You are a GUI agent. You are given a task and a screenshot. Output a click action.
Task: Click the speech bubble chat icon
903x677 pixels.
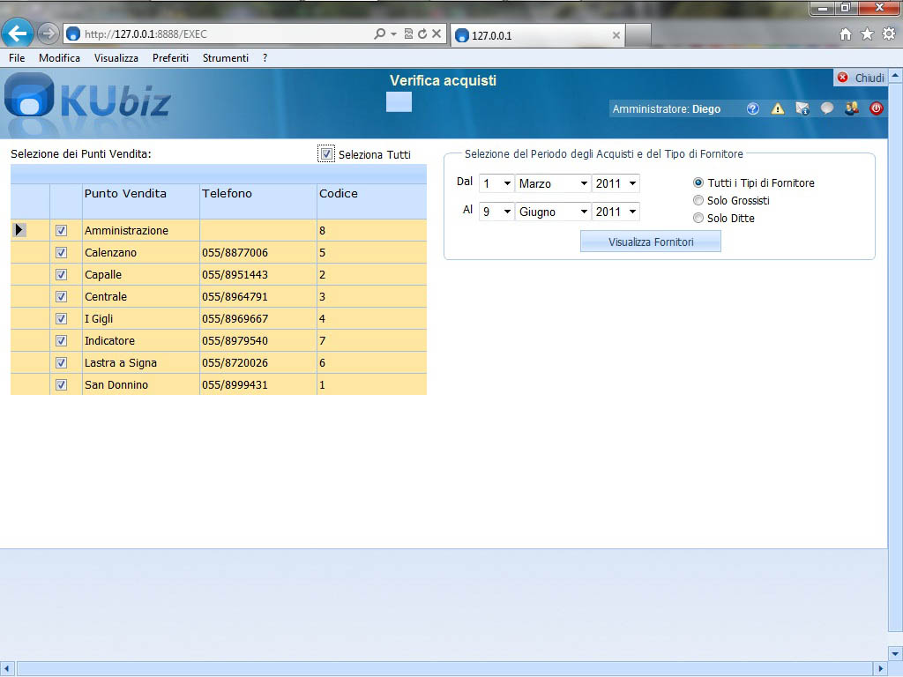(826, 109)
